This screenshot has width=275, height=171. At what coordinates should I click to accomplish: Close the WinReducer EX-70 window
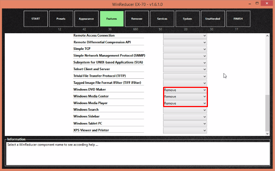267,3
